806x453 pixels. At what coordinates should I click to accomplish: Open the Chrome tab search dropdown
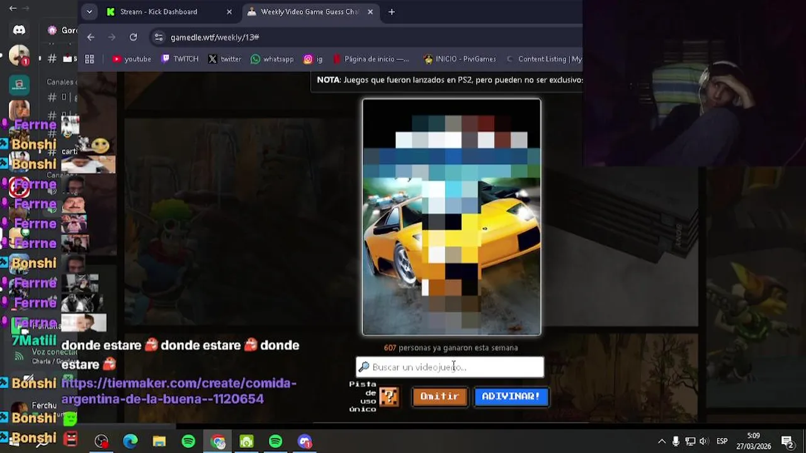(89, 11)
